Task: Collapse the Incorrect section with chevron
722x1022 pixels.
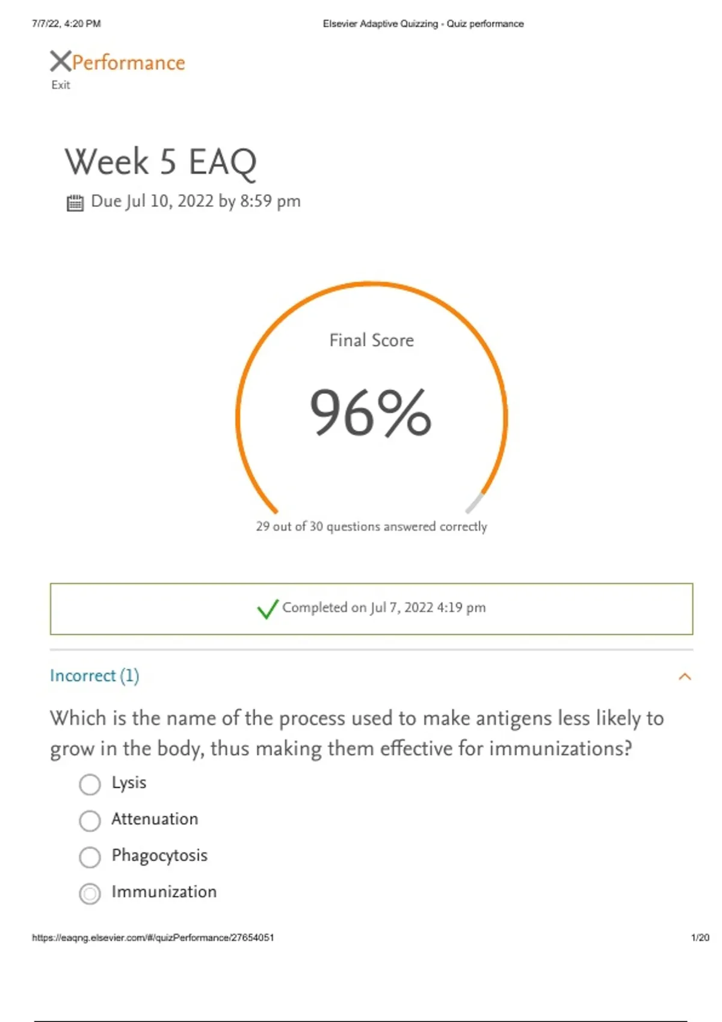Action: coord(684,677)
